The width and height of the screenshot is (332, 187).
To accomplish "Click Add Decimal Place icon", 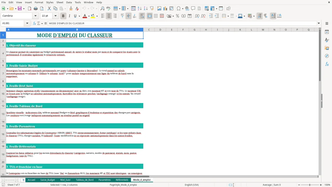I will click(x=197, y=16).
